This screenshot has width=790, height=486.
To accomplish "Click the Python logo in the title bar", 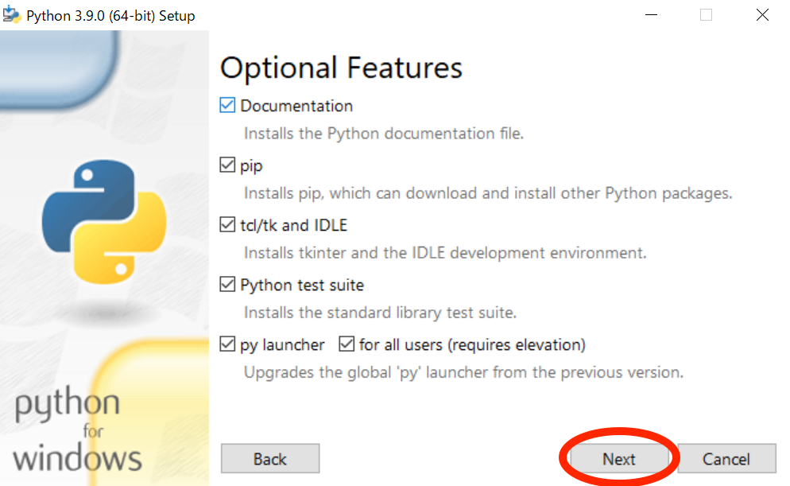I will point(13,14).
